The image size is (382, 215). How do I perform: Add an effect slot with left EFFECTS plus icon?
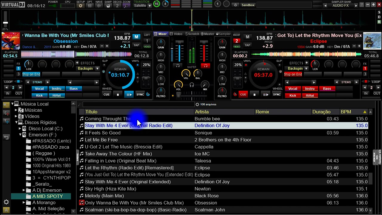[77, 63]
